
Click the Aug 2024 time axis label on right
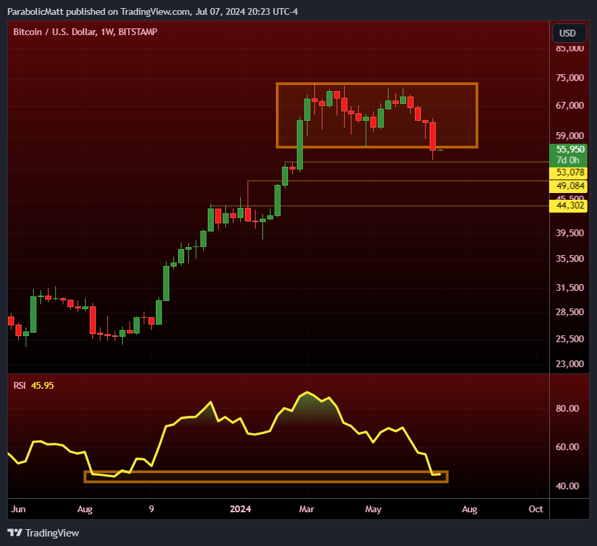click(470, 509)
